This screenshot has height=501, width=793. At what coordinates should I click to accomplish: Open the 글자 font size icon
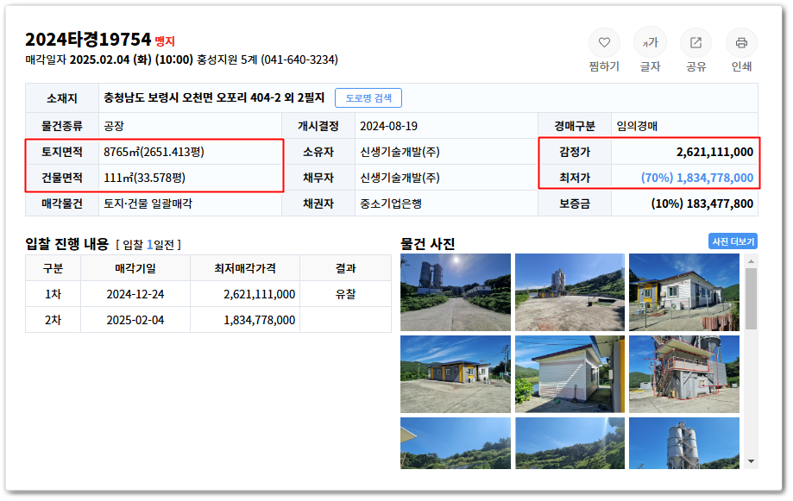pyautogui.click(x=651, y=43)
